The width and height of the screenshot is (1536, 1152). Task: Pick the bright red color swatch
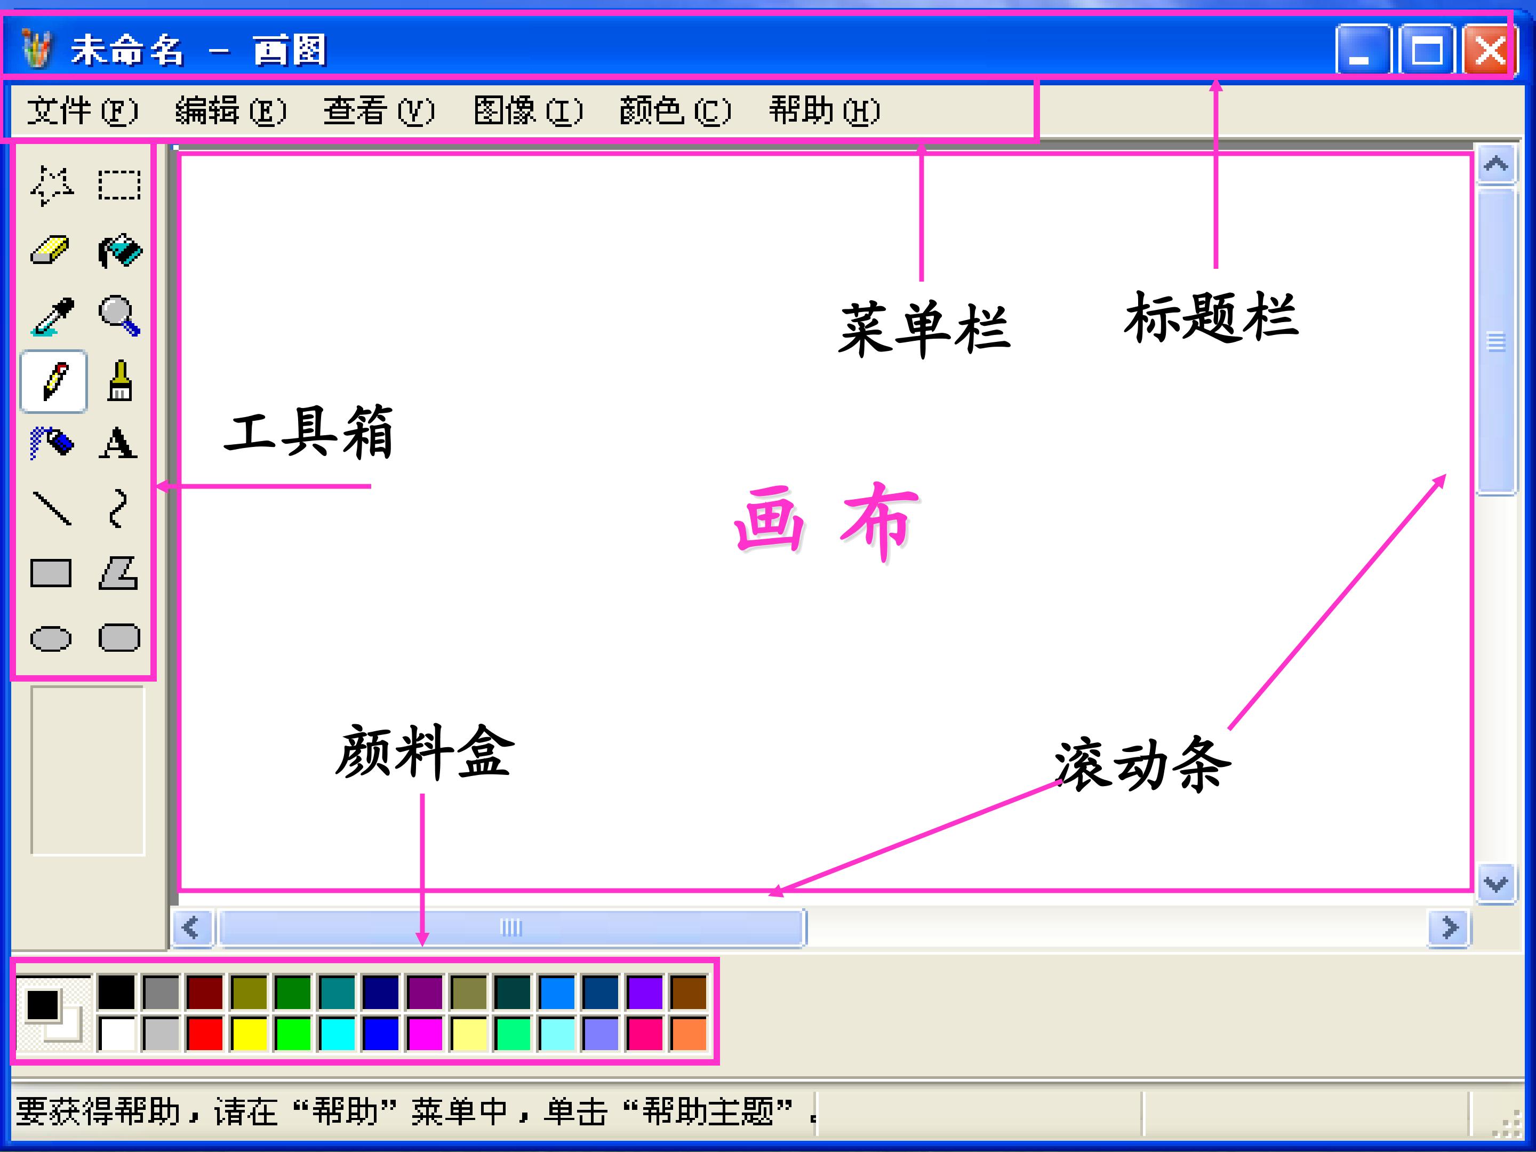(x=205, y=1034)
